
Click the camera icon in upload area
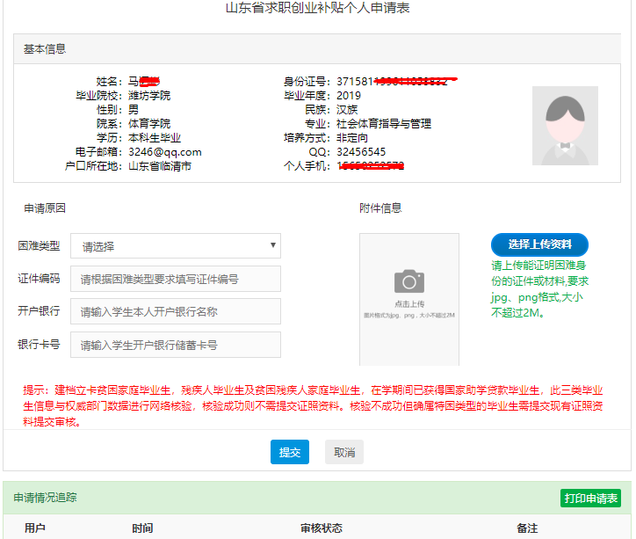pyautogui.click(x=408, y=281)
